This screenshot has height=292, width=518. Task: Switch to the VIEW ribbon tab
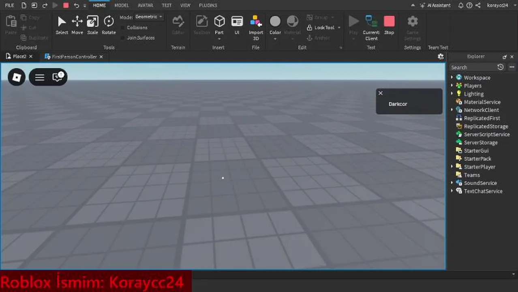click(185, 5)
